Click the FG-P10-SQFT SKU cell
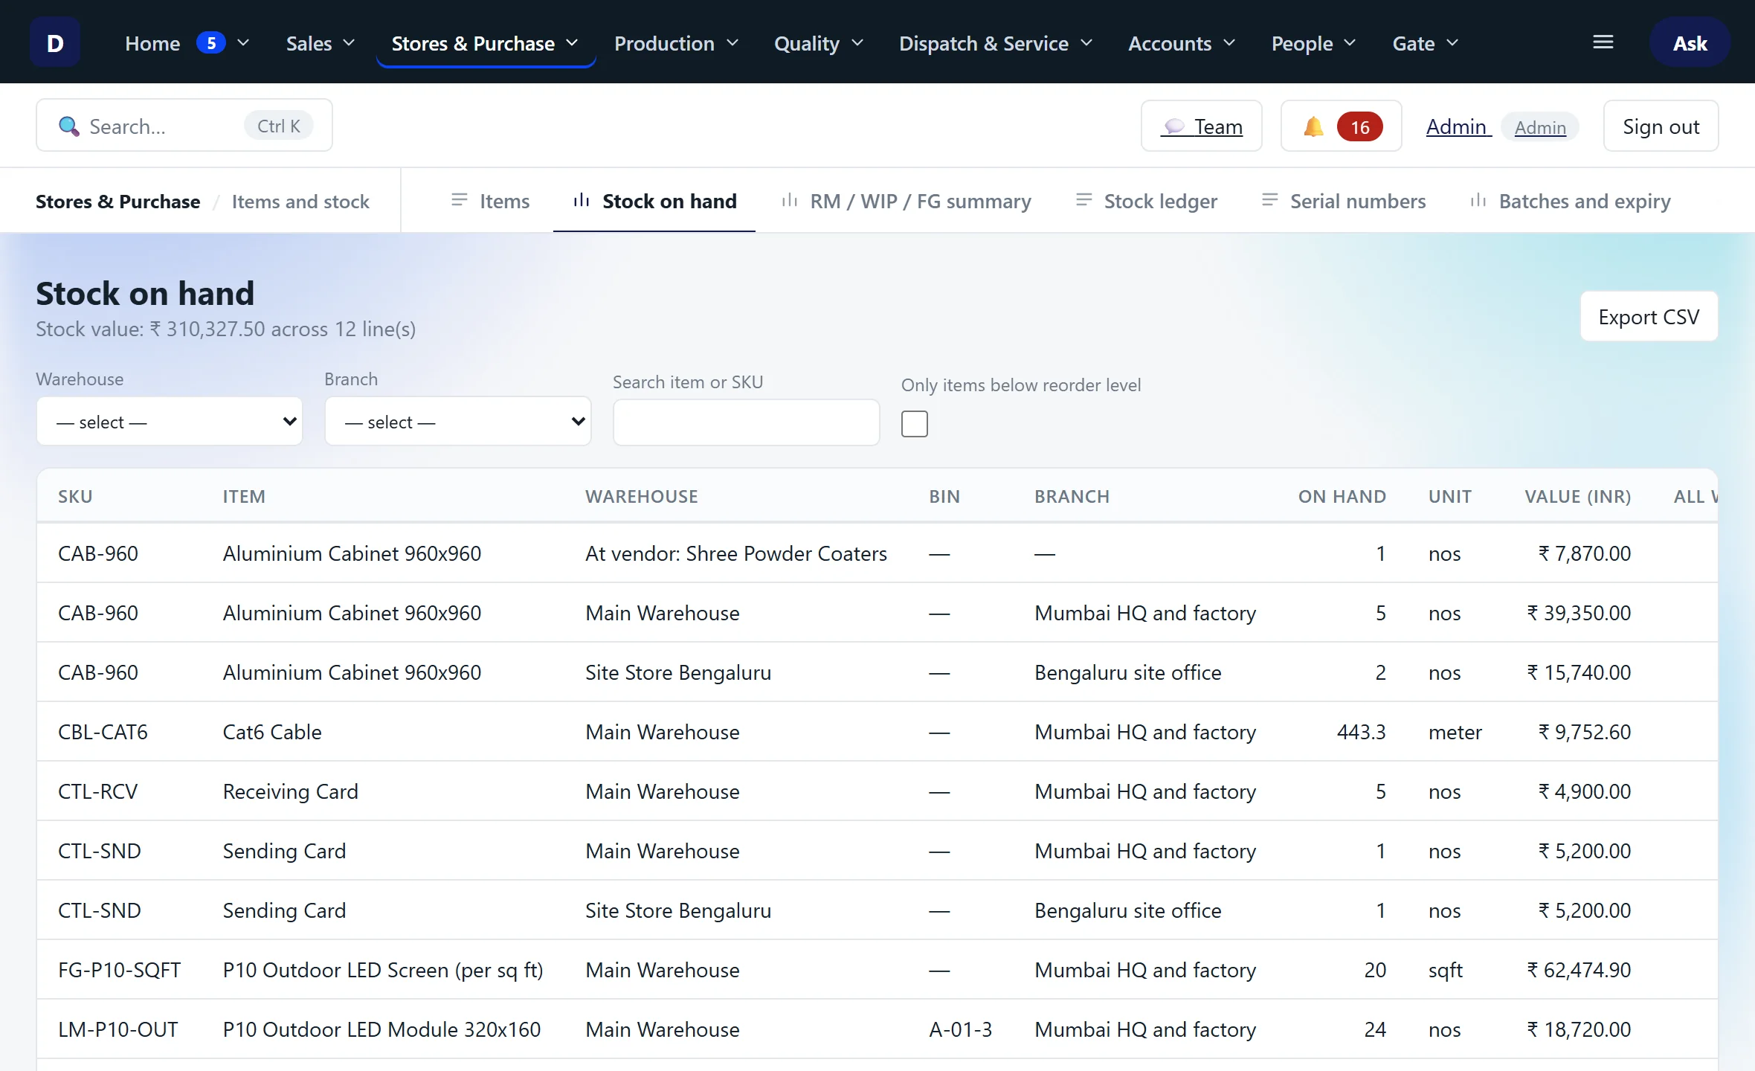Screen dimensions: 1755x1071 (119, 970)
